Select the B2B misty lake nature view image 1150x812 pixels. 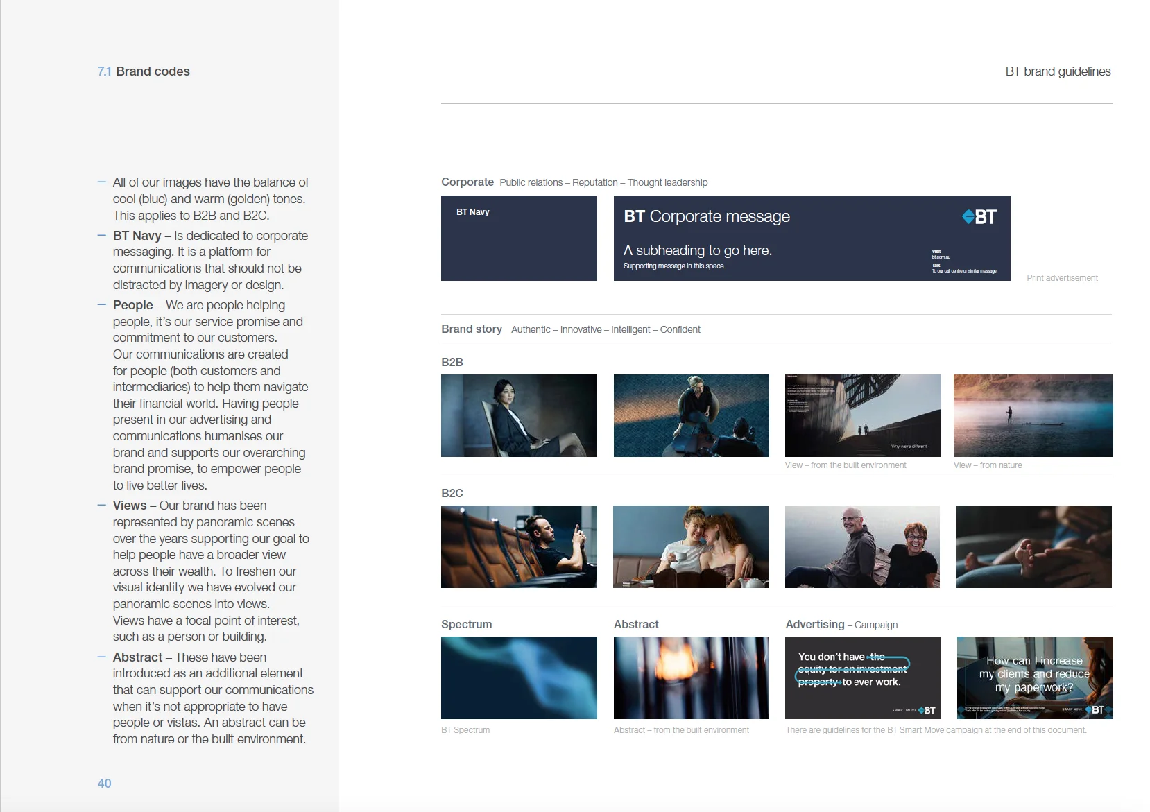[1033, 415]
